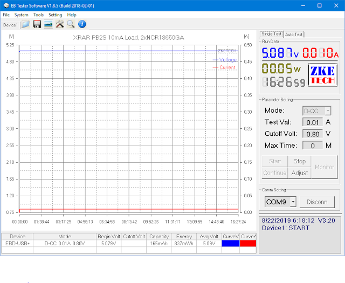
Task: Switch to the Auto Test tab
Action: [294, 34]
